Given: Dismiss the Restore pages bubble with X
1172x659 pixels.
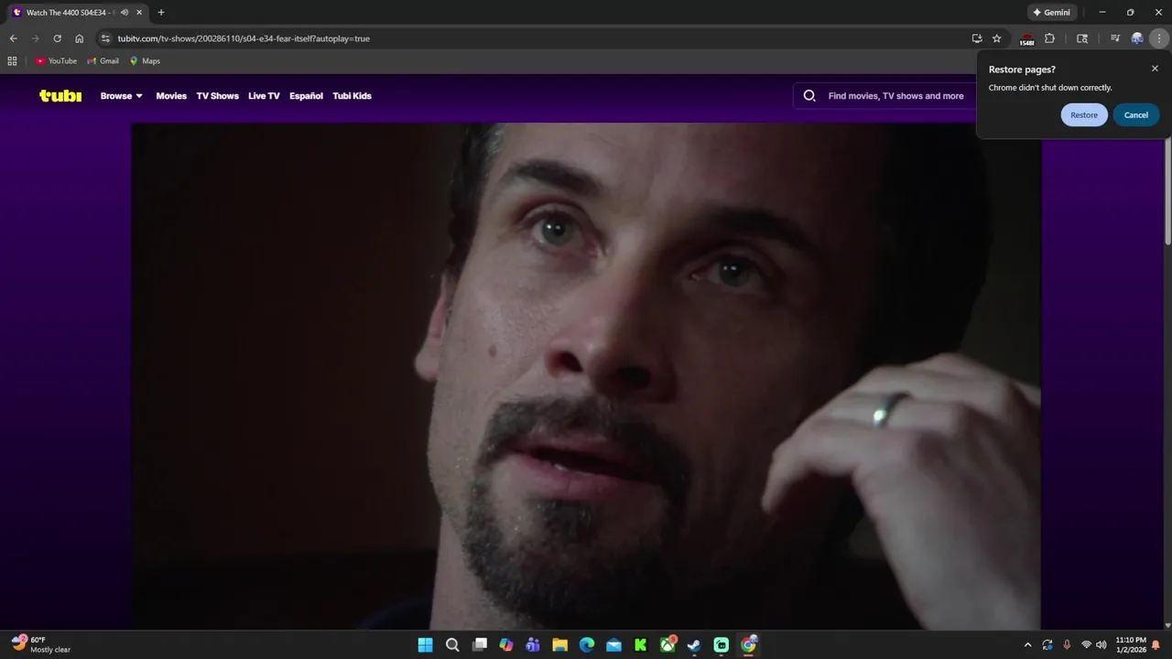Looking at the screenshot, I should click(1155, 69).
